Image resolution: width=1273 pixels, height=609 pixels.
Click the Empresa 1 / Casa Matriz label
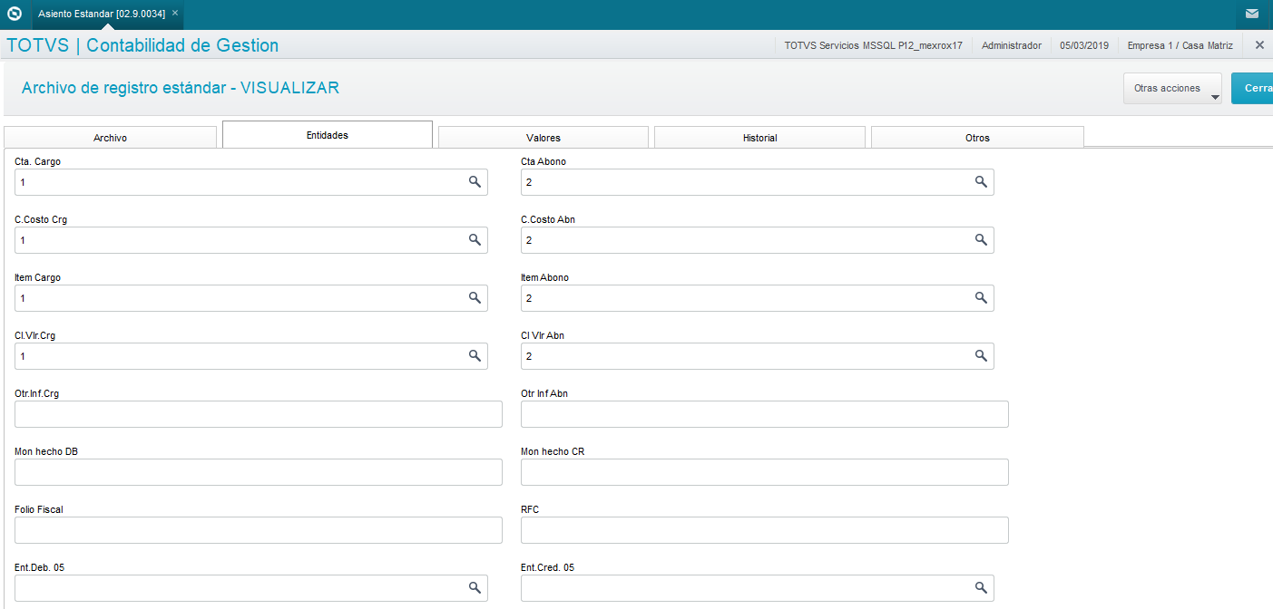coord(1182,45)
